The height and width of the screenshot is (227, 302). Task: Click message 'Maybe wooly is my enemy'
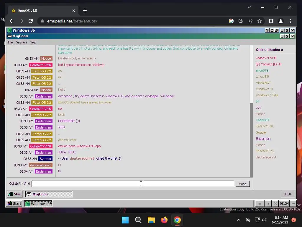[x=77, y=58]
